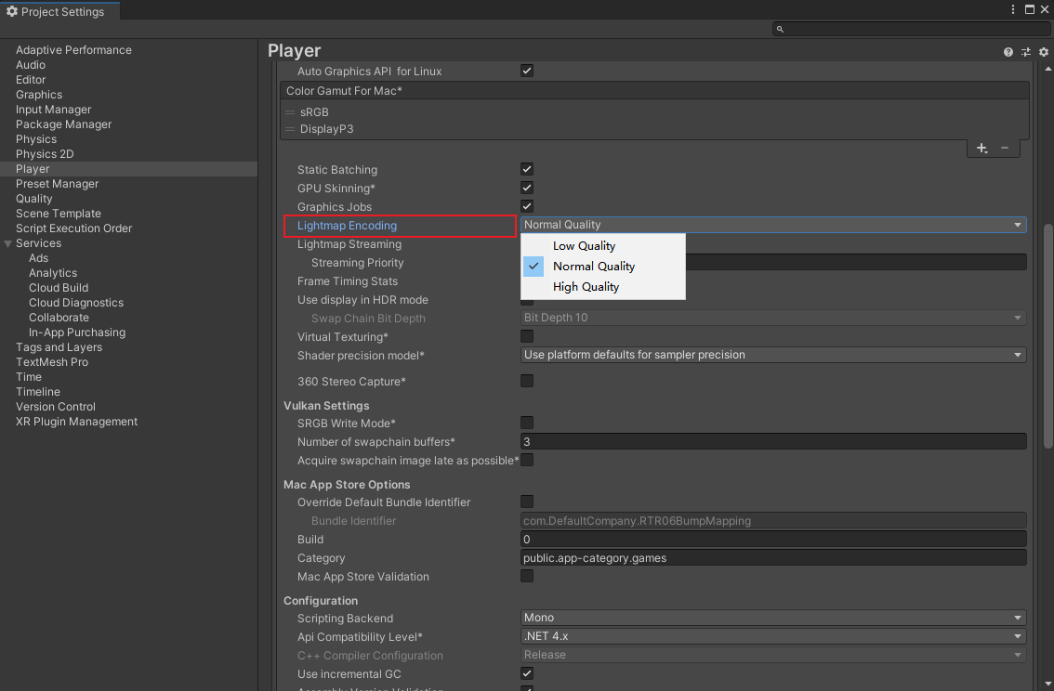
Task: Open the Player help documentation icon
Action: pyautogui.click(x=1008, y=52)
